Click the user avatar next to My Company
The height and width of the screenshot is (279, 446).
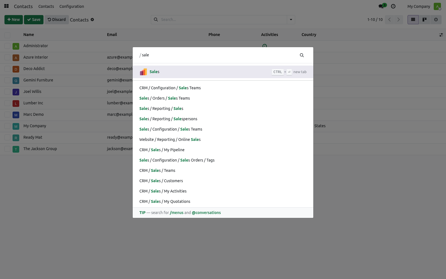(x=437, y=6)
